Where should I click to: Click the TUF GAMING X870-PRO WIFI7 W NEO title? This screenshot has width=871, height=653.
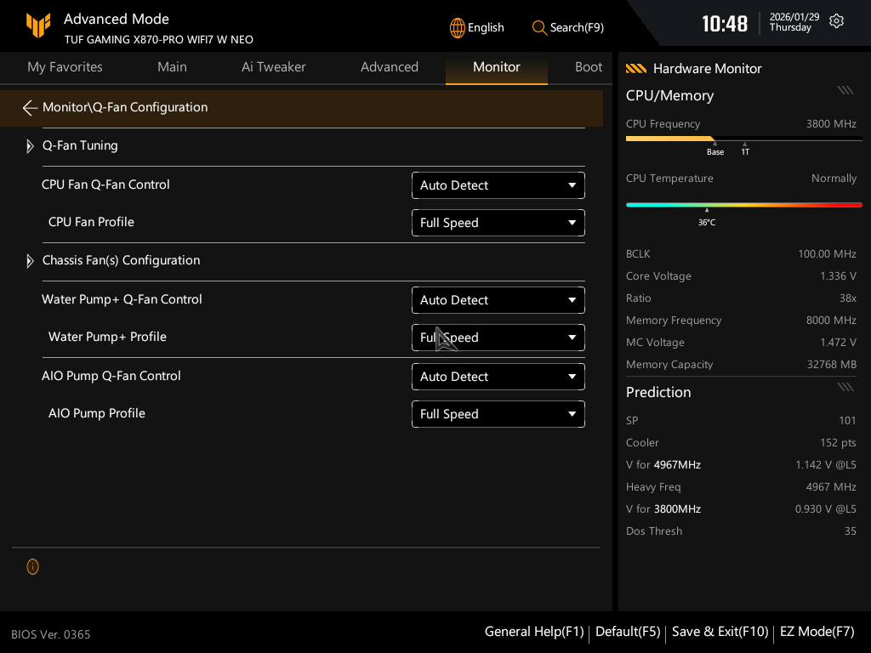pyautogui.click(x=159, y=40)
